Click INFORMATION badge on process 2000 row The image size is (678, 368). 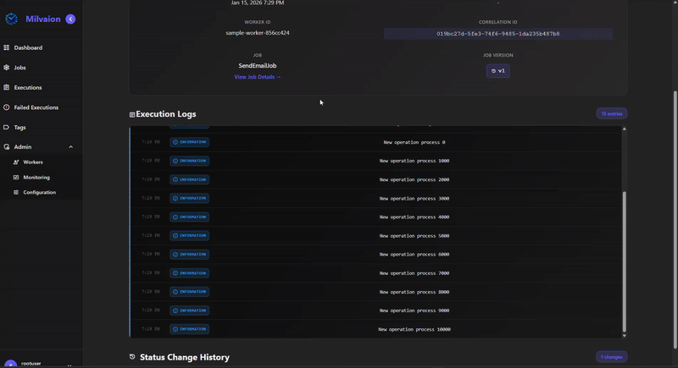click(x=189, y=179)
